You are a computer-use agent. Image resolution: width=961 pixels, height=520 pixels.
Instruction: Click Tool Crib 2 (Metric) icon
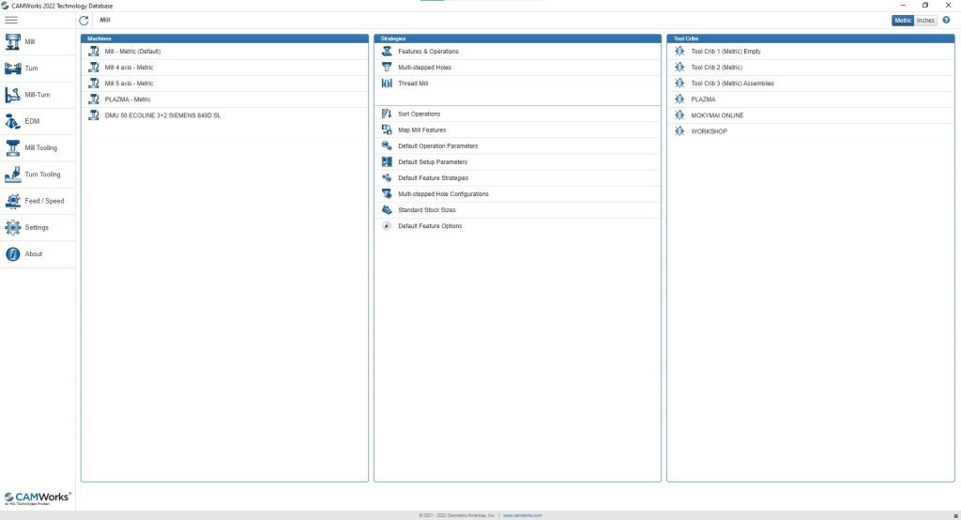pyautogui.click(x=679, y=68)
